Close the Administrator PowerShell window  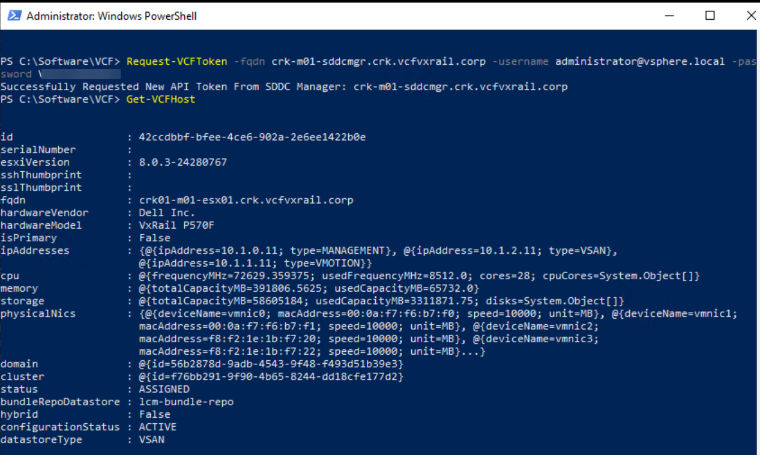[x=750, y=16]
